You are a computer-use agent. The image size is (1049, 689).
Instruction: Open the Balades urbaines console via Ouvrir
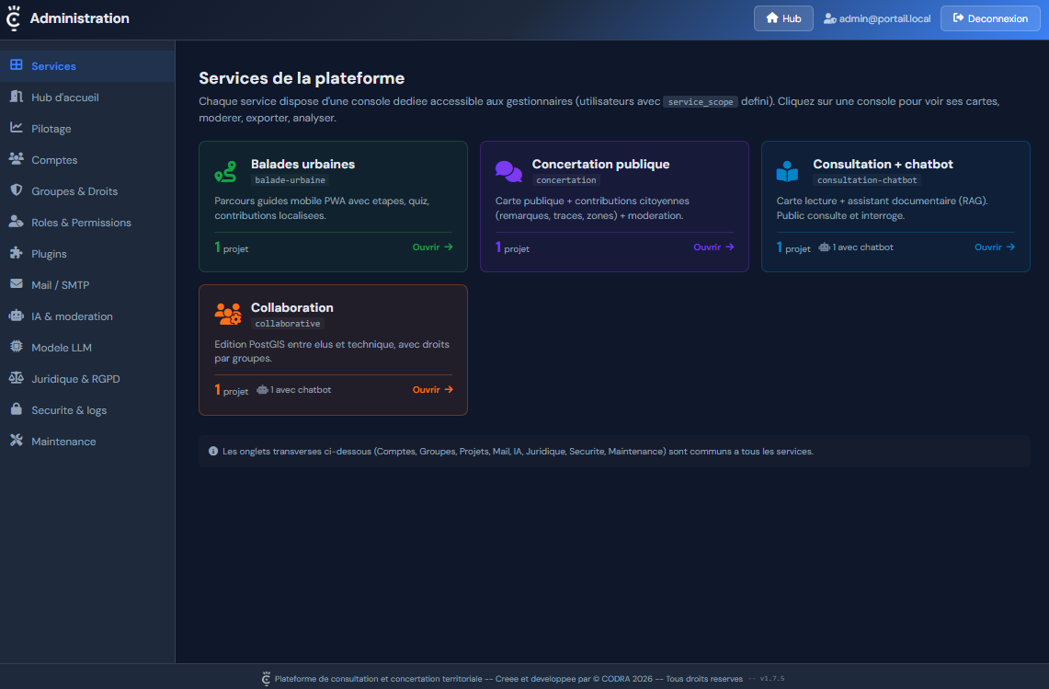click(x=432, y=247)
